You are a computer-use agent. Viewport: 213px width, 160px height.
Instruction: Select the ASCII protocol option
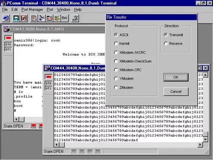click(121, 35)
